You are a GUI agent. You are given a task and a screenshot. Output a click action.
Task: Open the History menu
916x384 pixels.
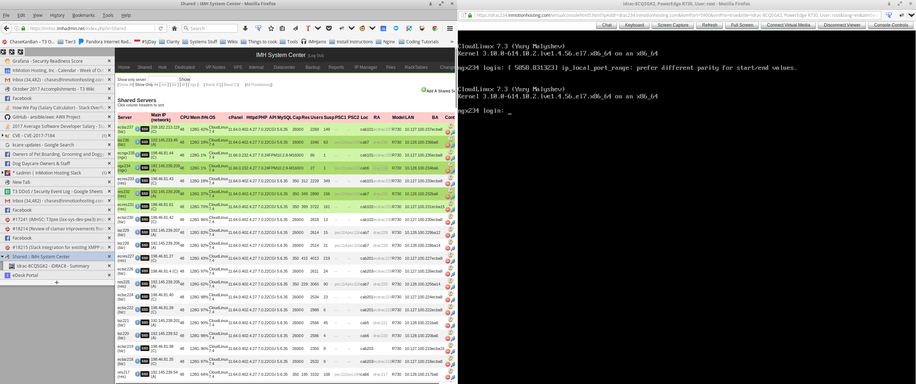coord(57,15)
